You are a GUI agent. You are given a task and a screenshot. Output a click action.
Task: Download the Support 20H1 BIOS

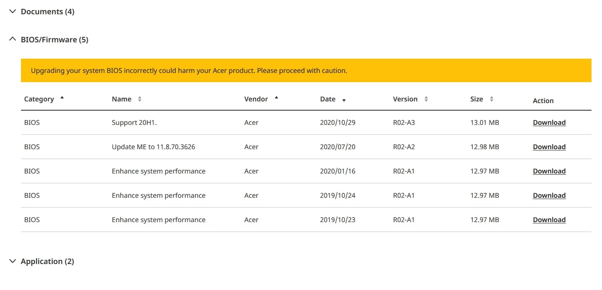point(549,123)
